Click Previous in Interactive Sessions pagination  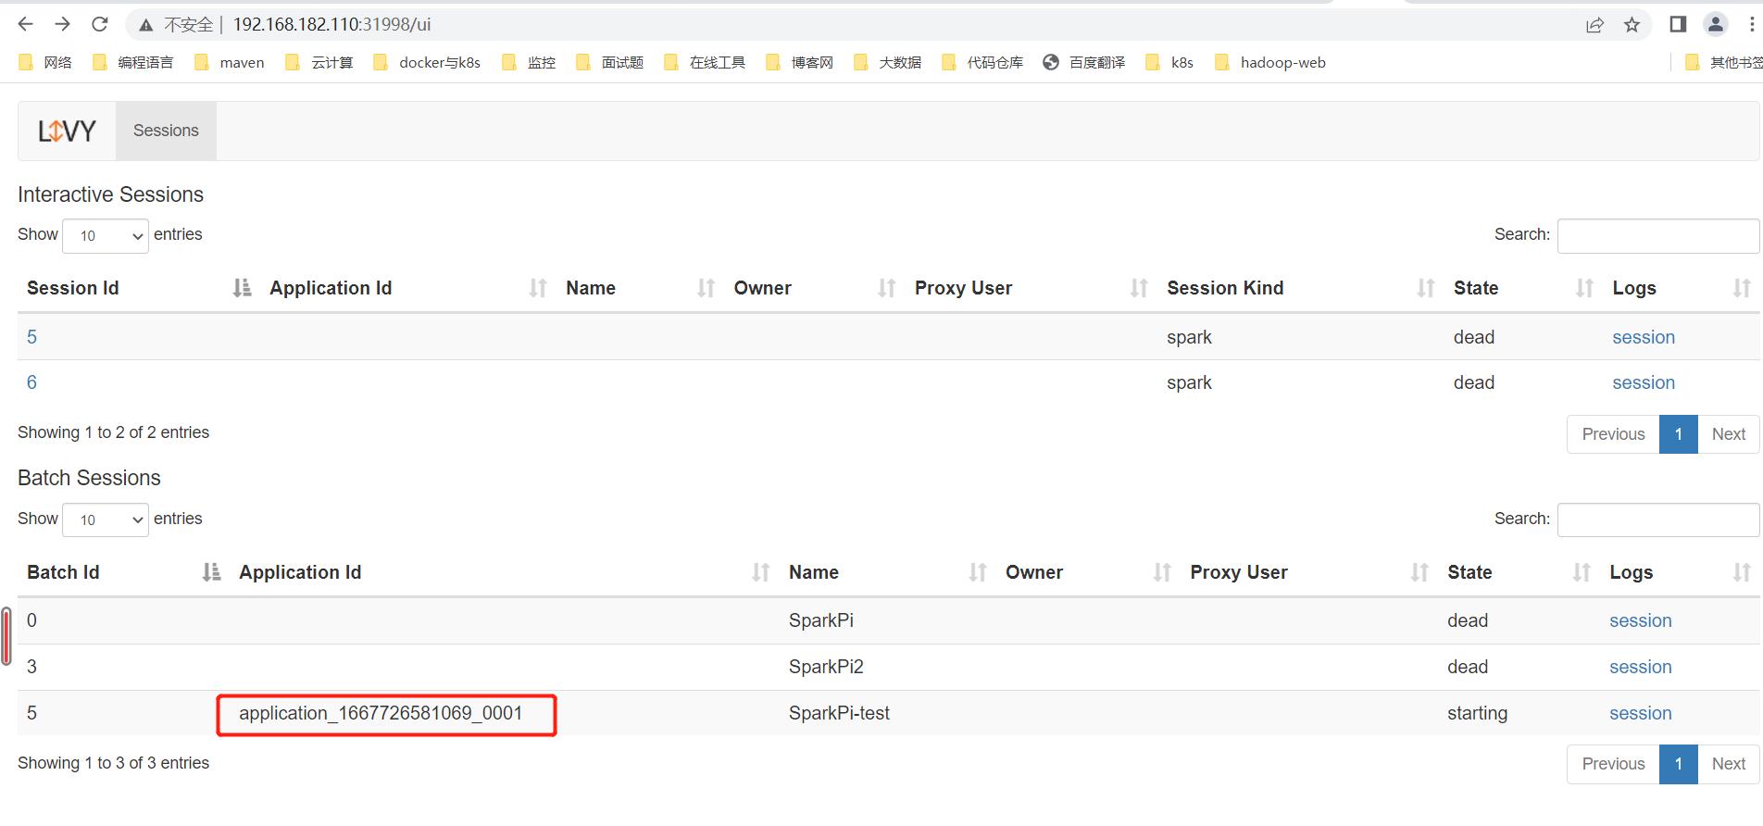[1613, 434]
